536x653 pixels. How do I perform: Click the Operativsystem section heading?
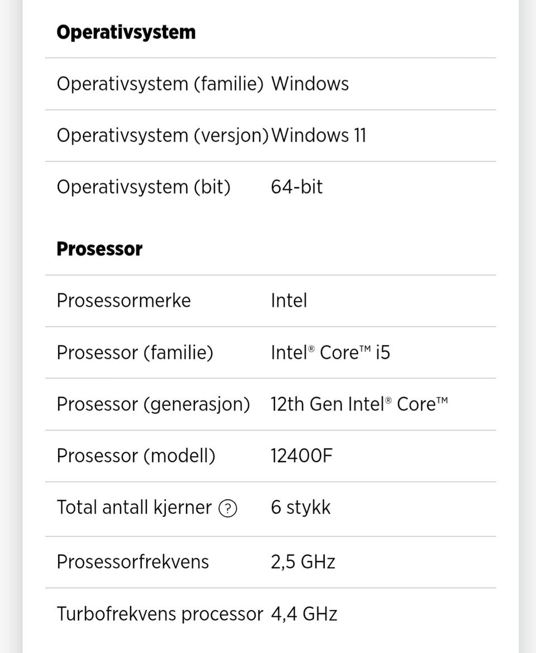(126, 32)
